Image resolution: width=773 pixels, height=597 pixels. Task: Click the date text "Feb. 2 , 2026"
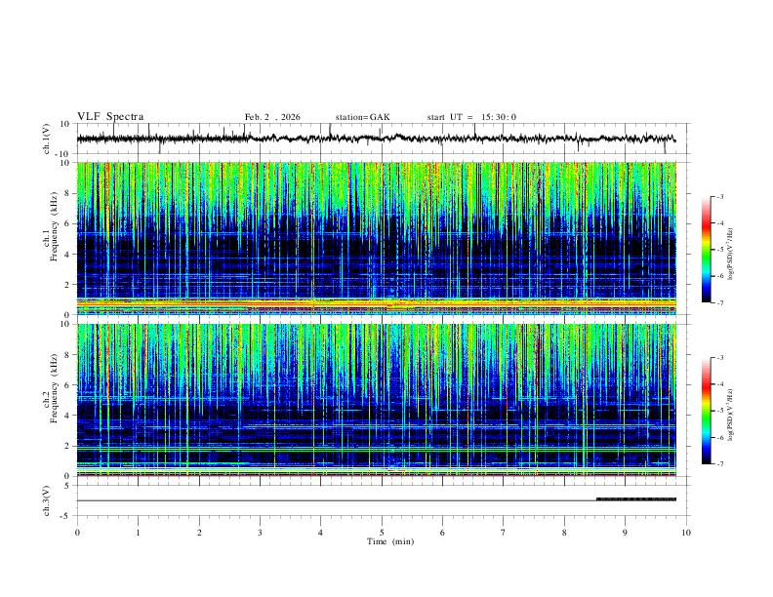[x=272, y=117]
